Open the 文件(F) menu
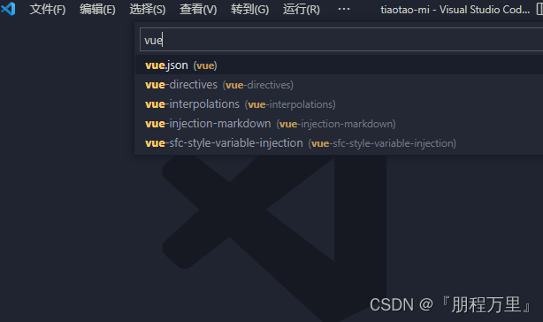This screenshot has height=322, width=543. click(x=48, y=10)
